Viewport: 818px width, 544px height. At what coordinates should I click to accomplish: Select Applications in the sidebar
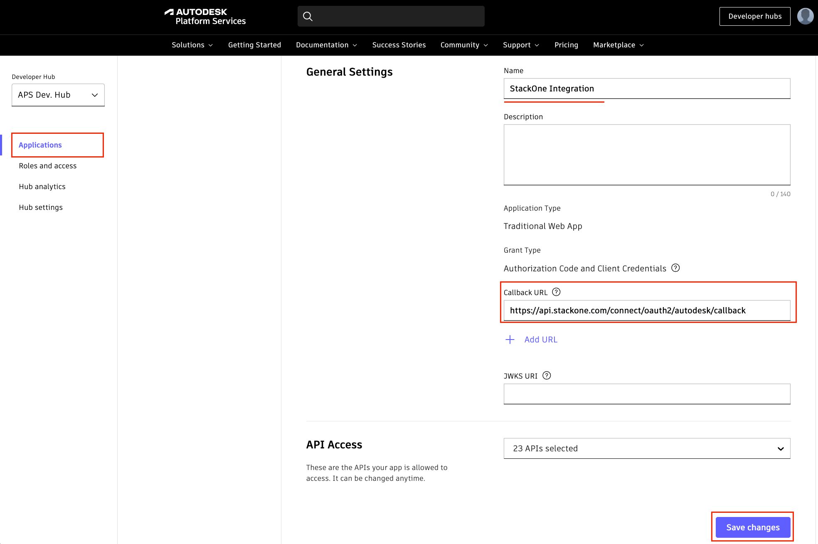40,145
